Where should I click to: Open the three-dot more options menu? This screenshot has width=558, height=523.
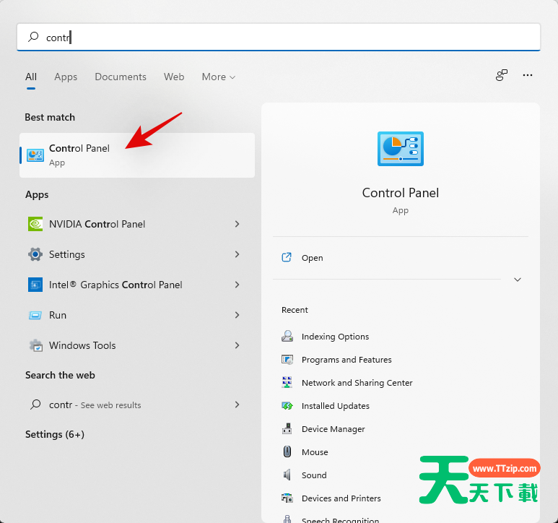coord(528,75)
